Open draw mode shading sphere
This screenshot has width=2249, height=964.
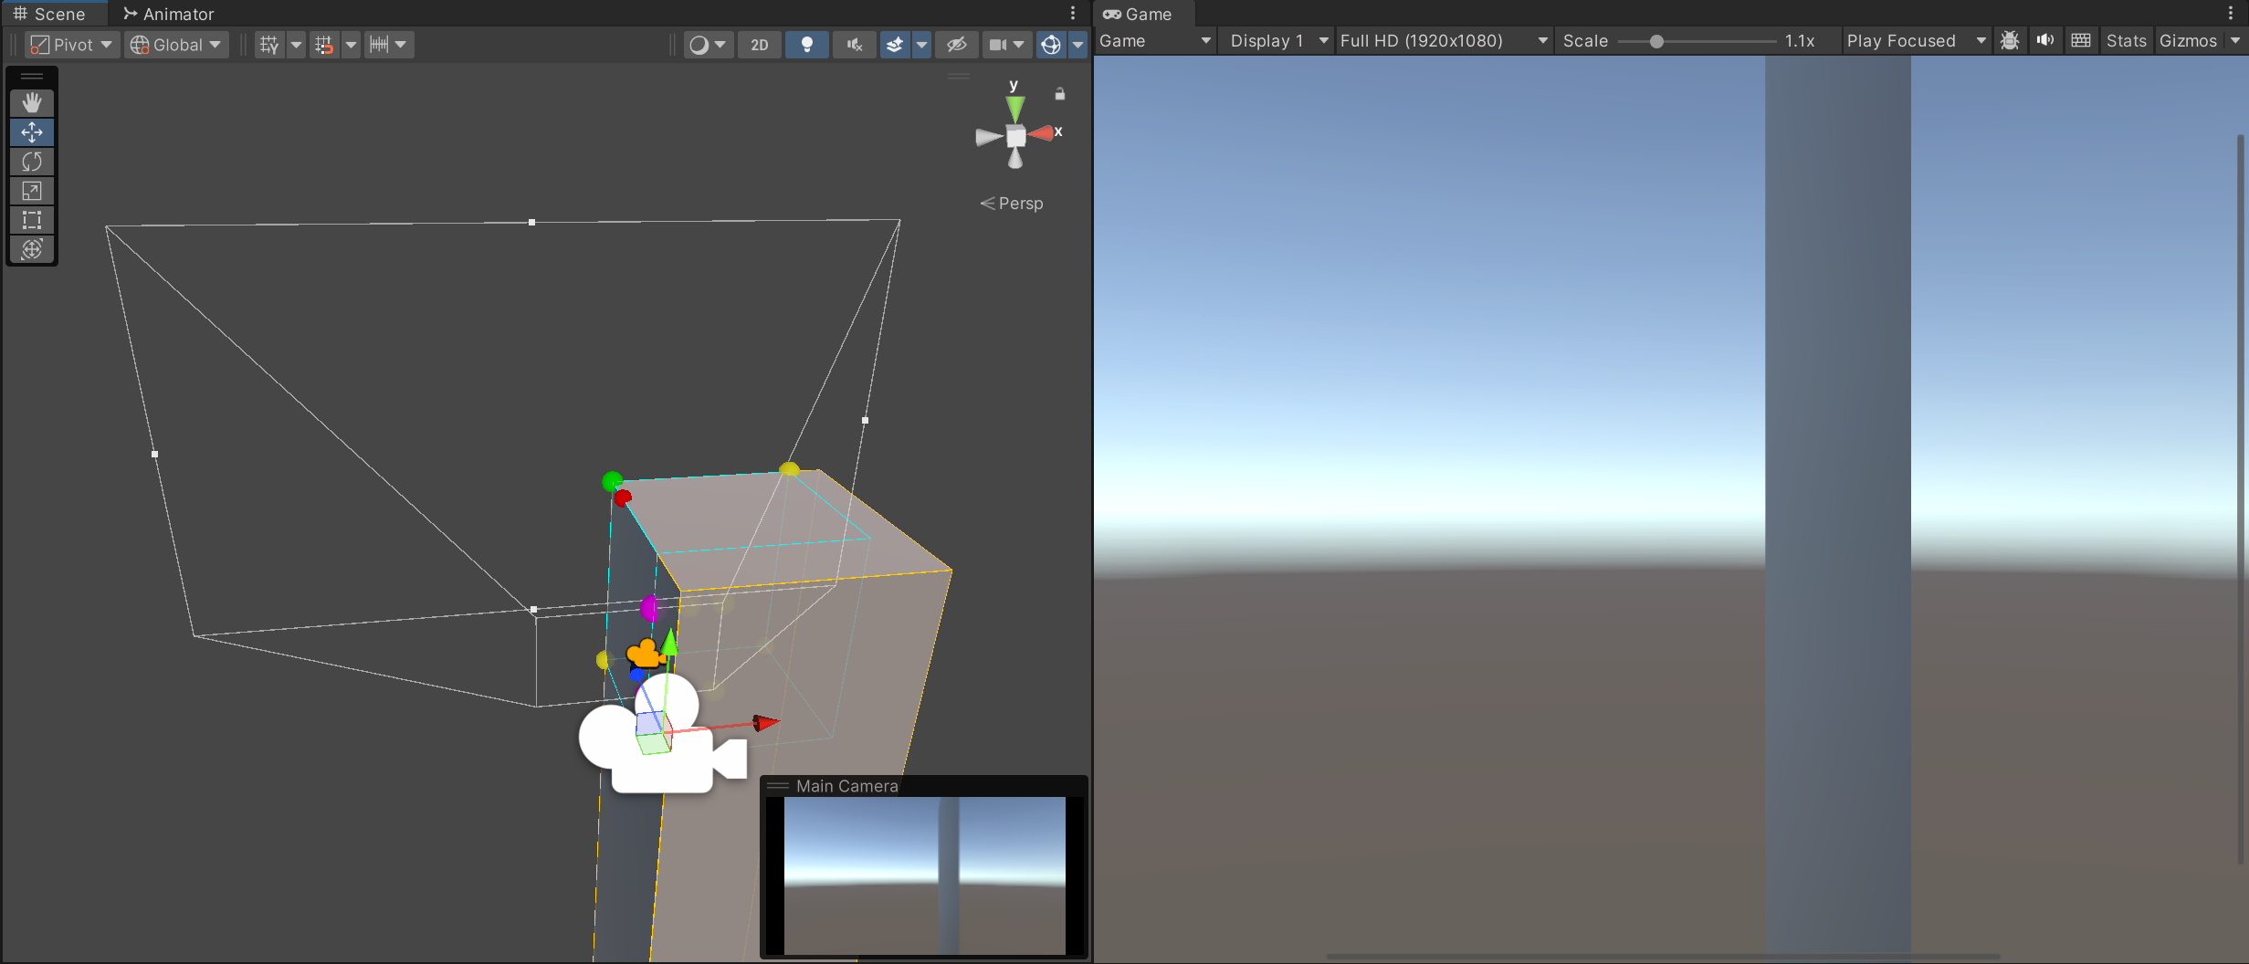coord(699,45)
